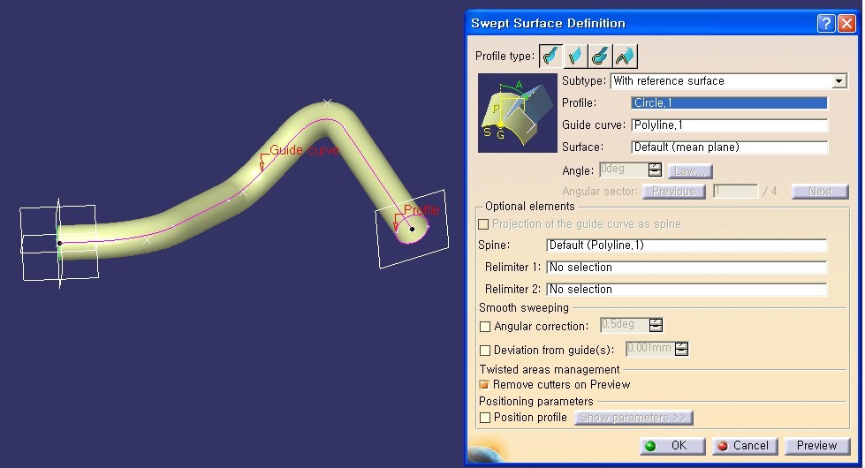Click the red Profile label in viewport
This screenshot has width=865, height=468.
pos(421,210)
